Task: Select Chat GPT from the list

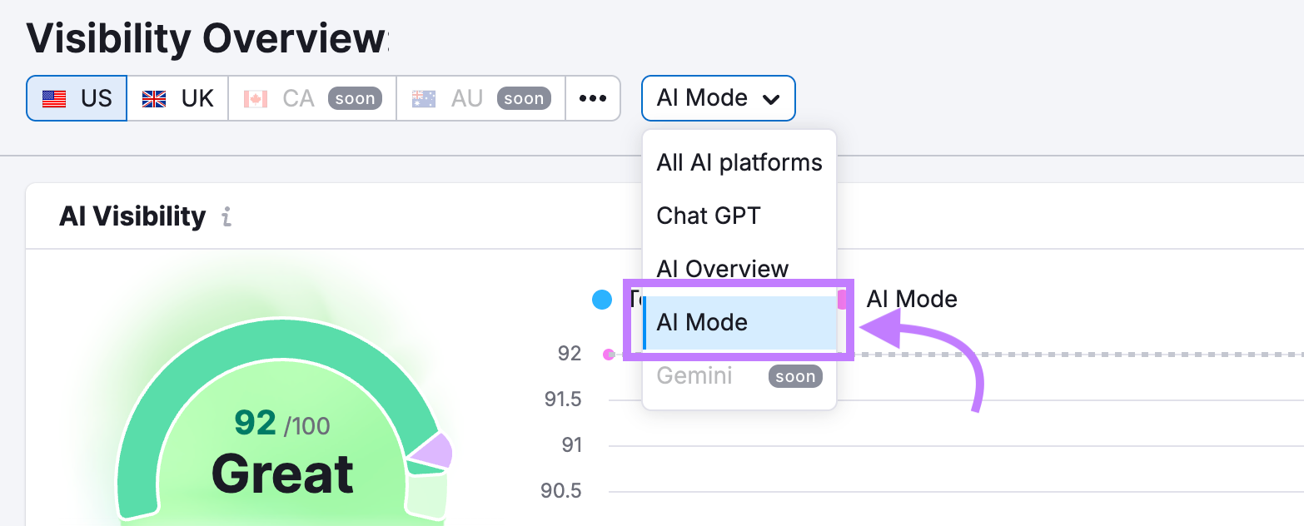Action: click(708, 216)
